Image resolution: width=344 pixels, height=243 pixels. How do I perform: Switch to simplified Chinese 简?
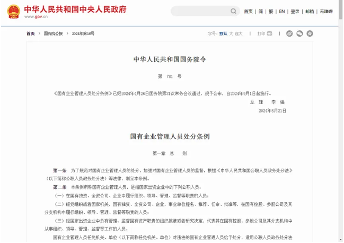(x=261, y=12)
